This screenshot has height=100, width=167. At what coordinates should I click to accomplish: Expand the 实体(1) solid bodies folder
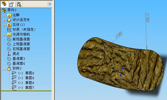[x=4, y=25]
